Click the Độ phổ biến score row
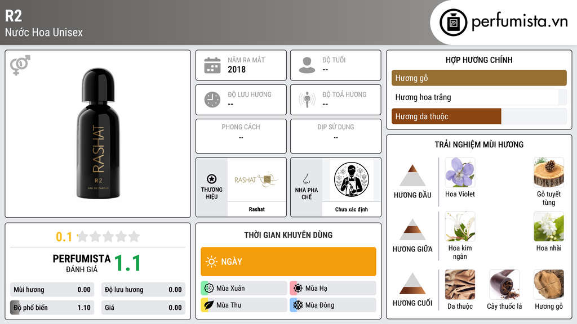 (52, 308)
